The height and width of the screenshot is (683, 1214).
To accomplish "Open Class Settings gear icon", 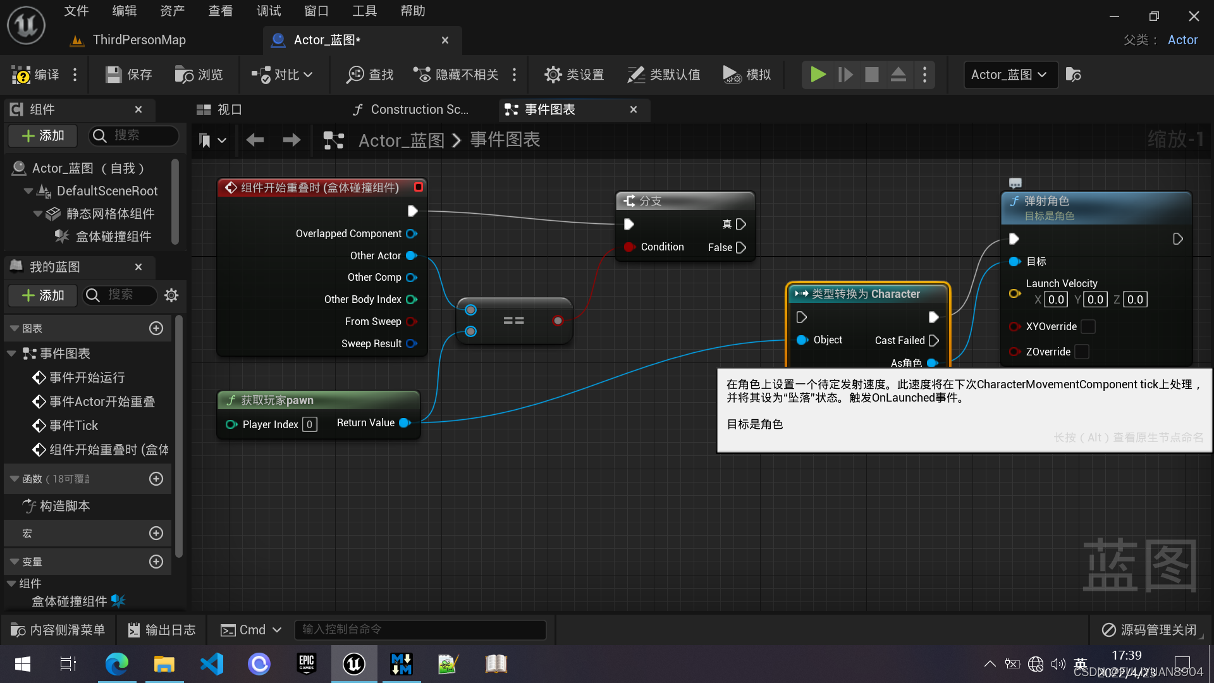I will [x=553, y=75].
